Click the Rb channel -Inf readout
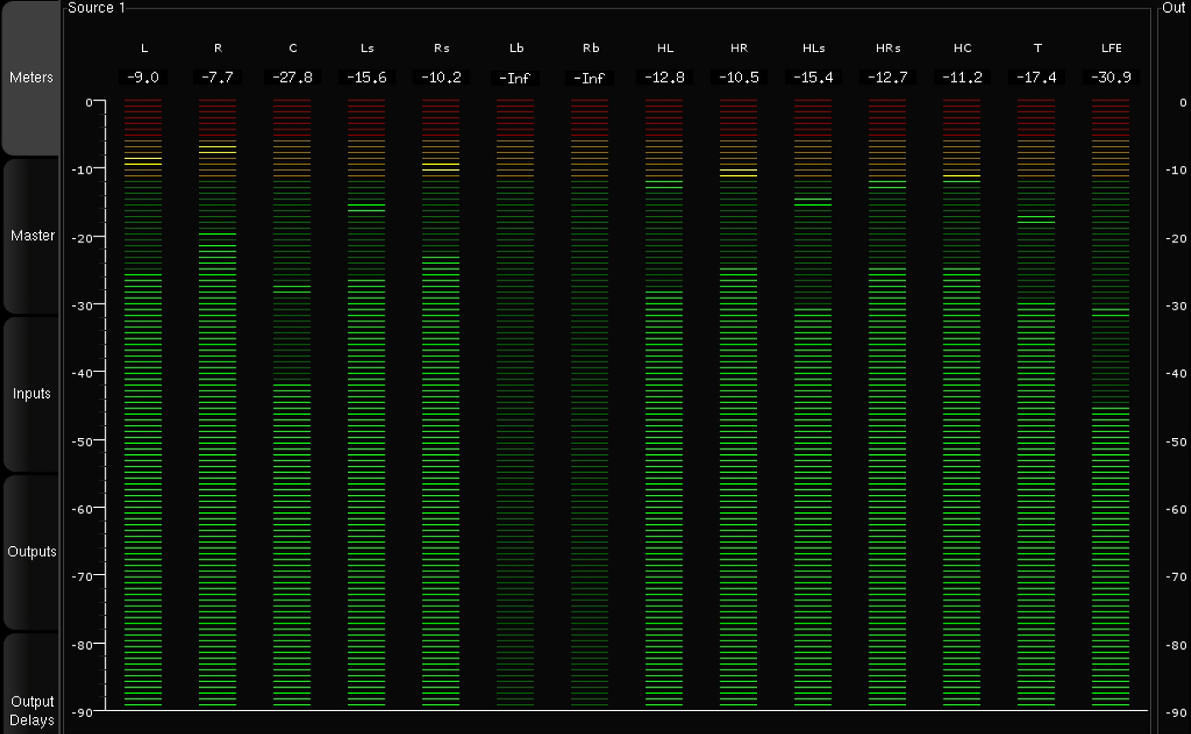Viewport: 1191px width, 734px height. 590,78
